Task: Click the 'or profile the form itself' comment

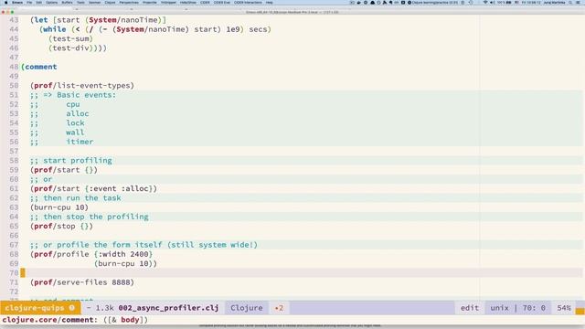Action: click(x=144, y=245)
